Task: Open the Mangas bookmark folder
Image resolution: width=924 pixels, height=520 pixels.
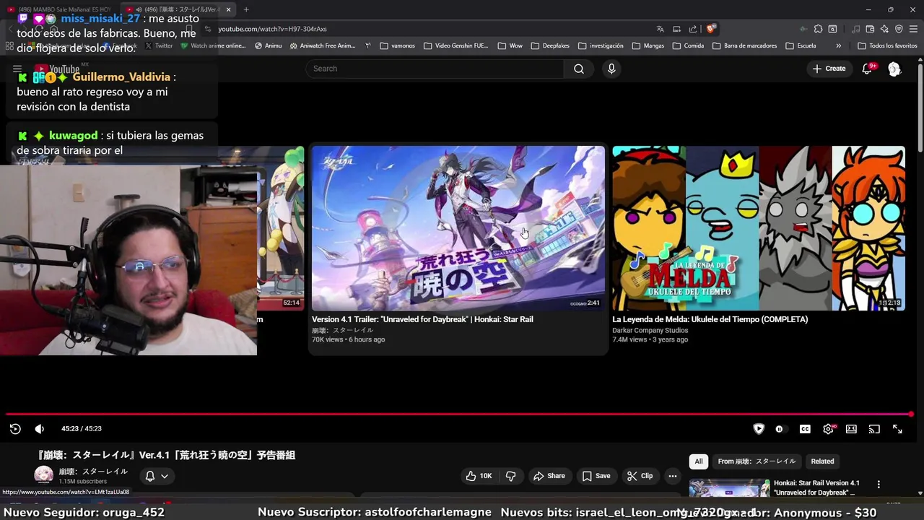Action: tap(648, 45)
